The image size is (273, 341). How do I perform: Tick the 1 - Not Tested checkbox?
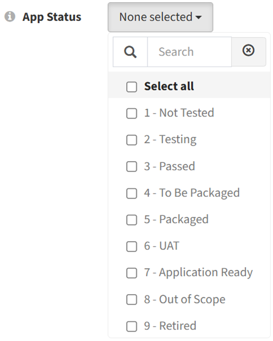tap(132, 113)
